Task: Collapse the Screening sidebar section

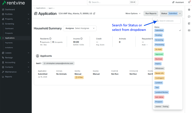Action: (28, 24)
